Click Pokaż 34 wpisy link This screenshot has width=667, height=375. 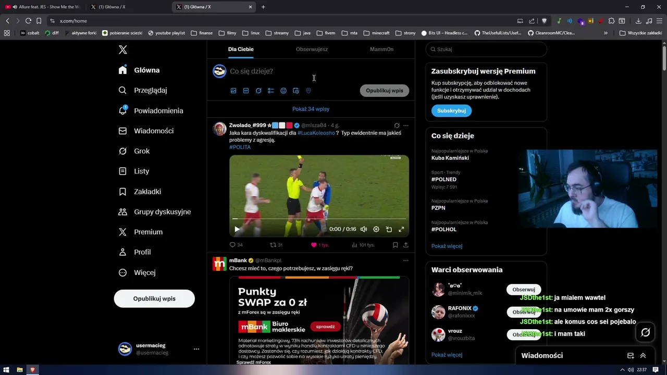pyautogui.click(x=311, y=109)
